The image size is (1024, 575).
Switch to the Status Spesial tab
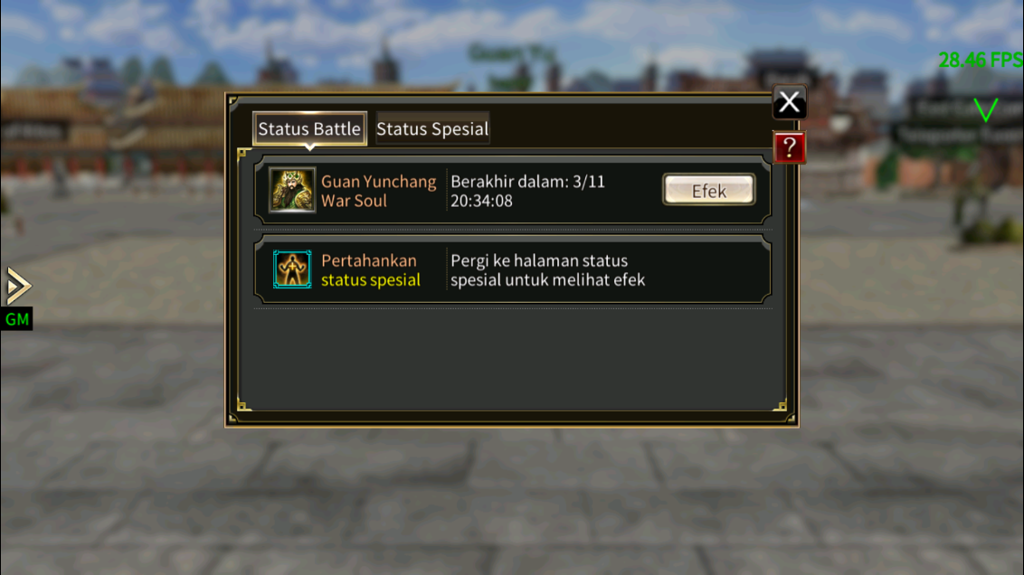click(432, 128)
